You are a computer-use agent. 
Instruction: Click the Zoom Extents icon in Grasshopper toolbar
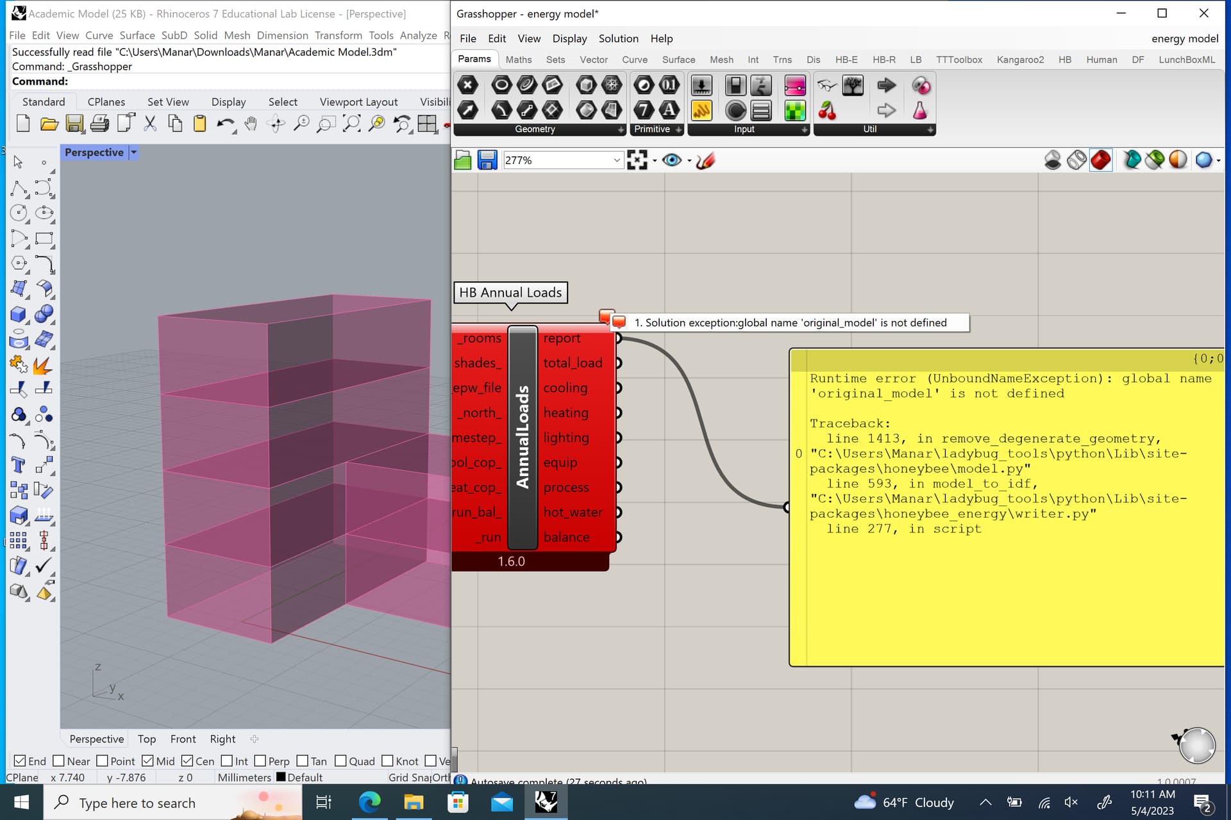point(637,160)
